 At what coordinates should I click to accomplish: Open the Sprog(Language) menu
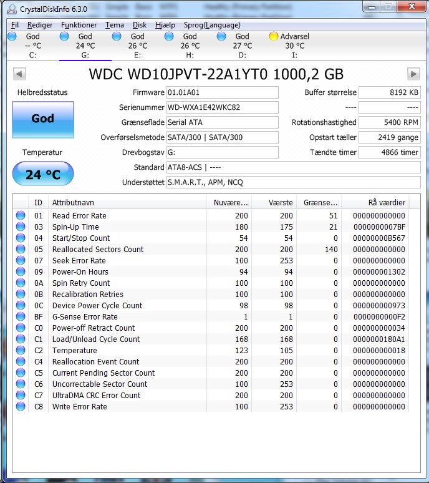212,25
